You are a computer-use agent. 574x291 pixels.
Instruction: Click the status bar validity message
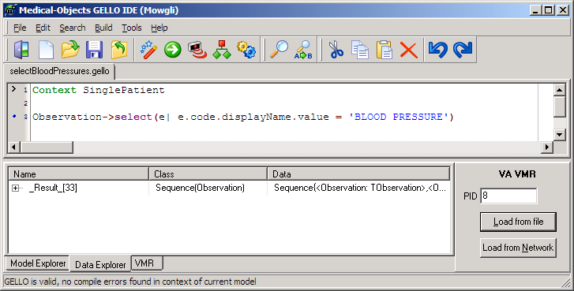[x=130, y=282]
